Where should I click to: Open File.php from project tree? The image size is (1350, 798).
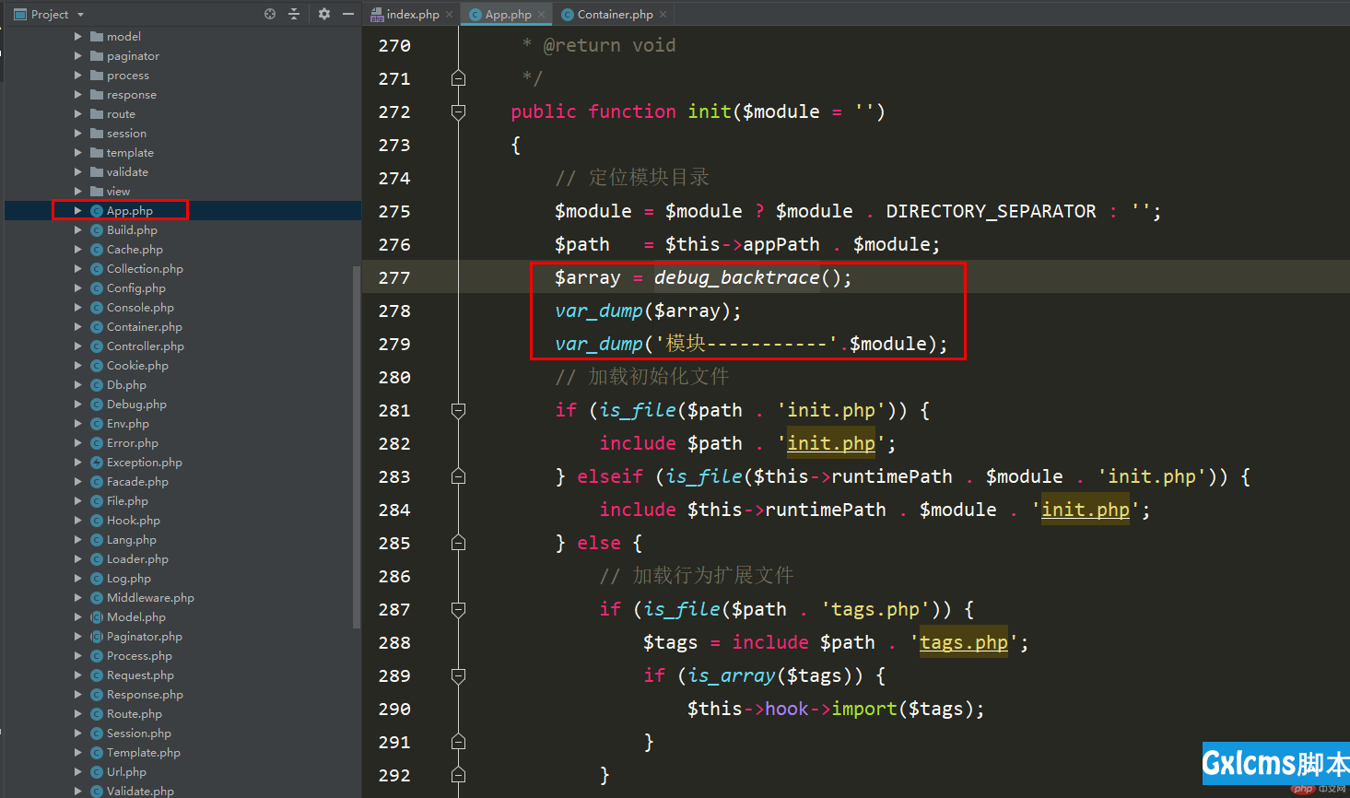pos(127,501)
